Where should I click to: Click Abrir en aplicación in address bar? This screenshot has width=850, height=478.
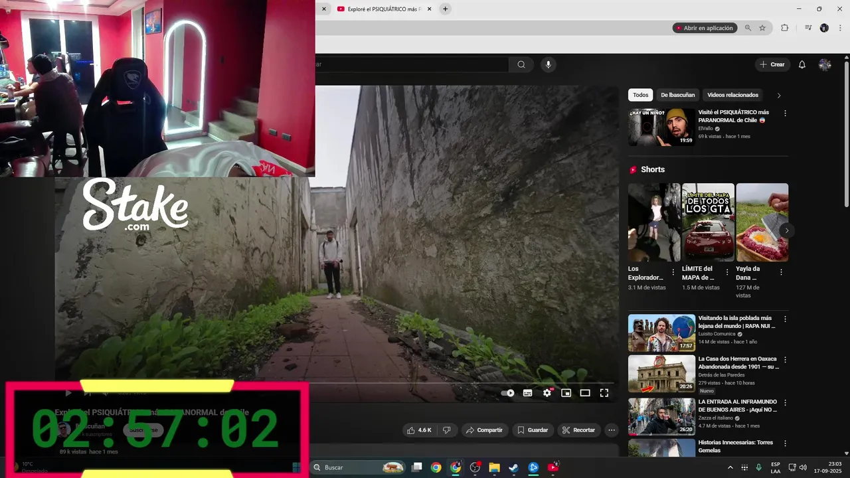pyautogui.click(x=705, y=28)
